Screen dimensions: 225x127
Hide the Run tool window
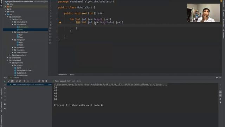coord(220,78)
